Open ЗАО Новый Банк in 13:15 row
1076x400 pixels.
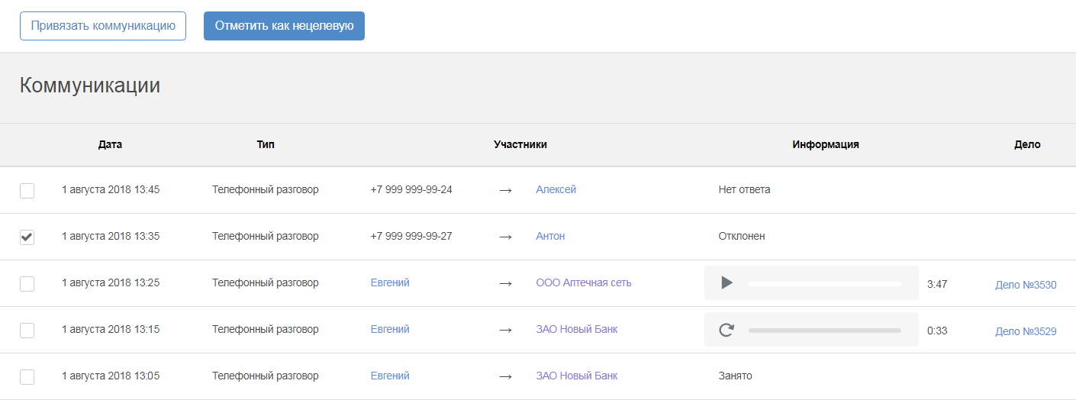pos(577,329)
